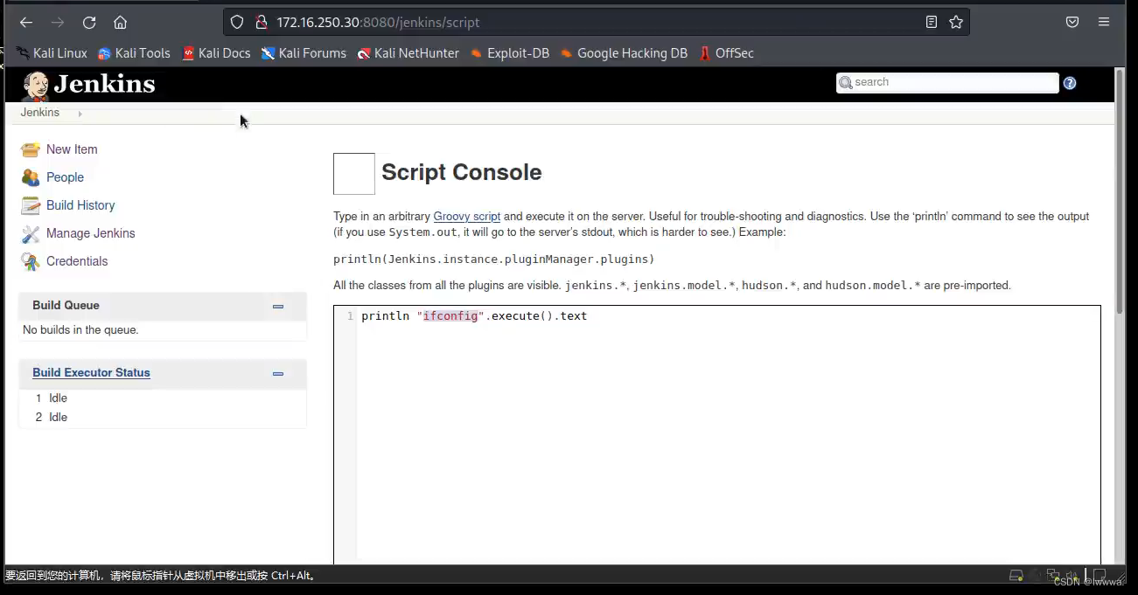
Task: Click the Build History notepad icon
Action: click(31, 205)
